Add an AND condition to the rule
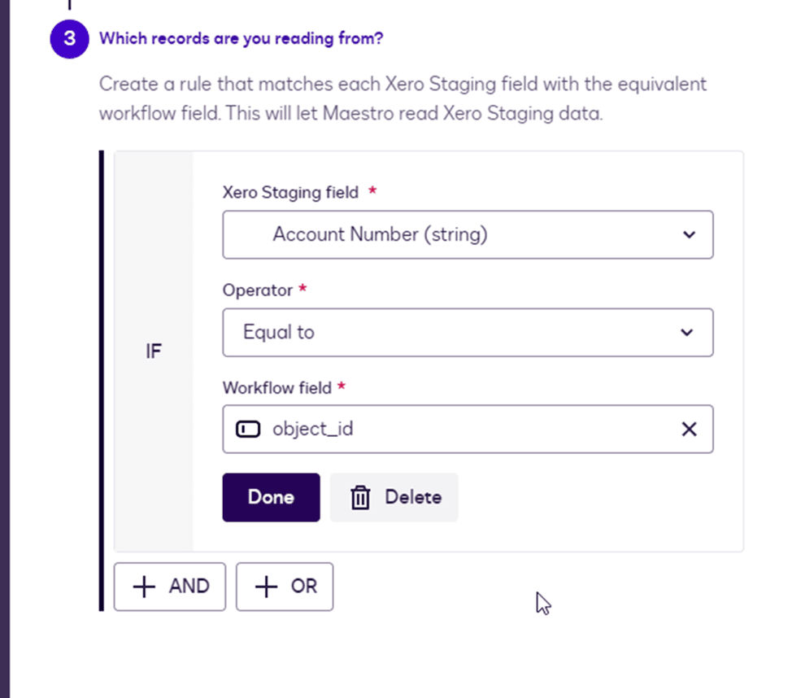792x698 pixels. pos(170,587)
